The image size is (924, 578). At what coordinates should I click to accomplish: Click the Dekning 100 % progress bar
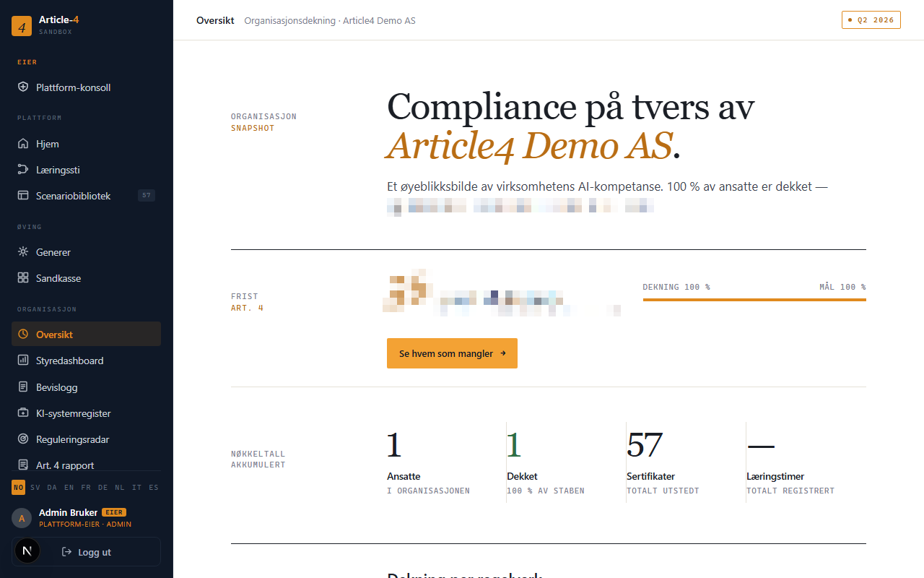pos(754,299)
